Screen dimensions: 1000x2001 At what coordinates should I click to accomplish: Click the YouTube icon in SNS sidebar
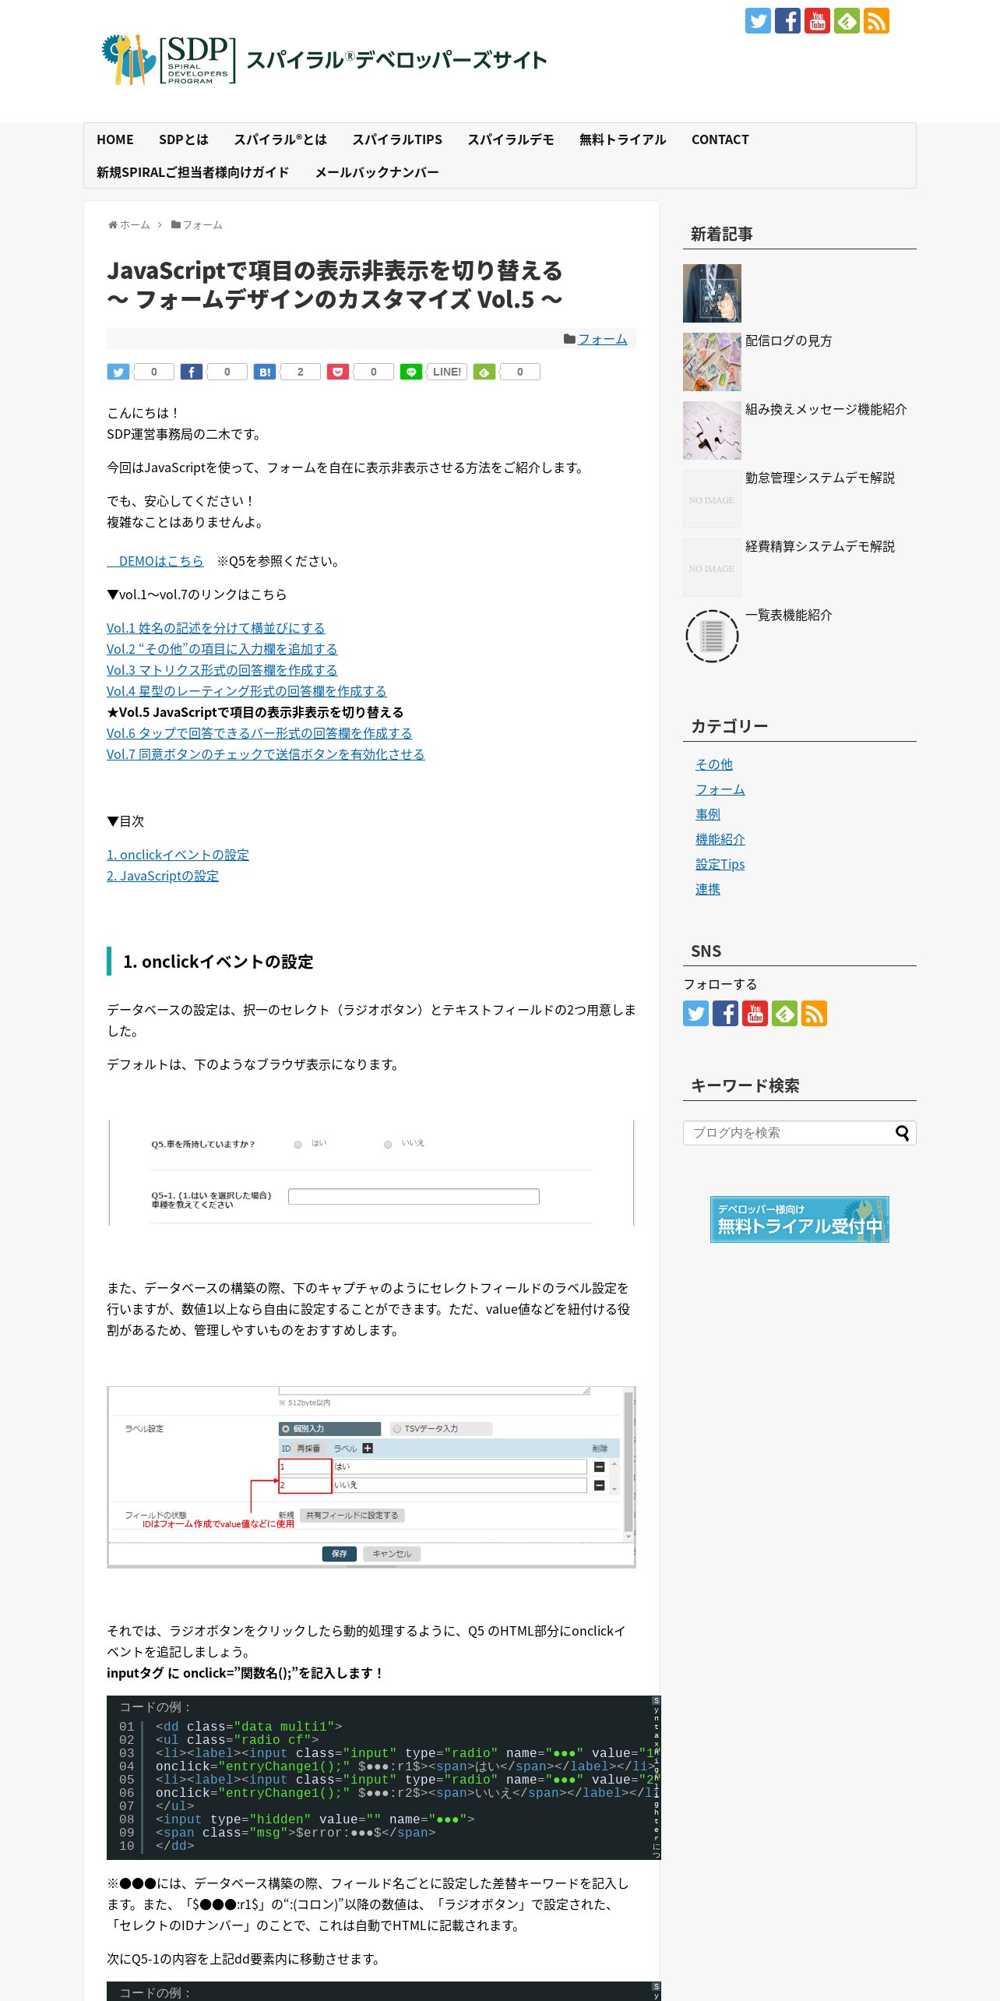[755, 1014]
